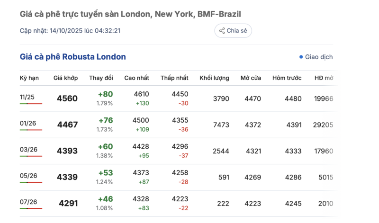Select the 11/25 contract term
The image size is (379, 223).
click(x=27, y=97)
